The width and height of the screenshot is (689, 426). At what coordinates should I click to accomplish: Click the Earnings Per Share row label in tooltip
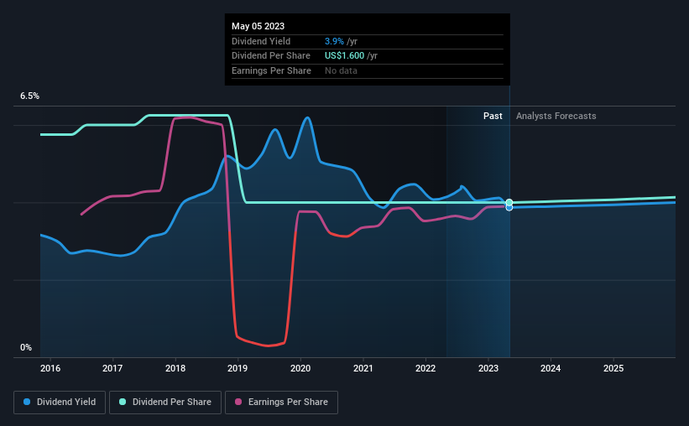(271, 70)
